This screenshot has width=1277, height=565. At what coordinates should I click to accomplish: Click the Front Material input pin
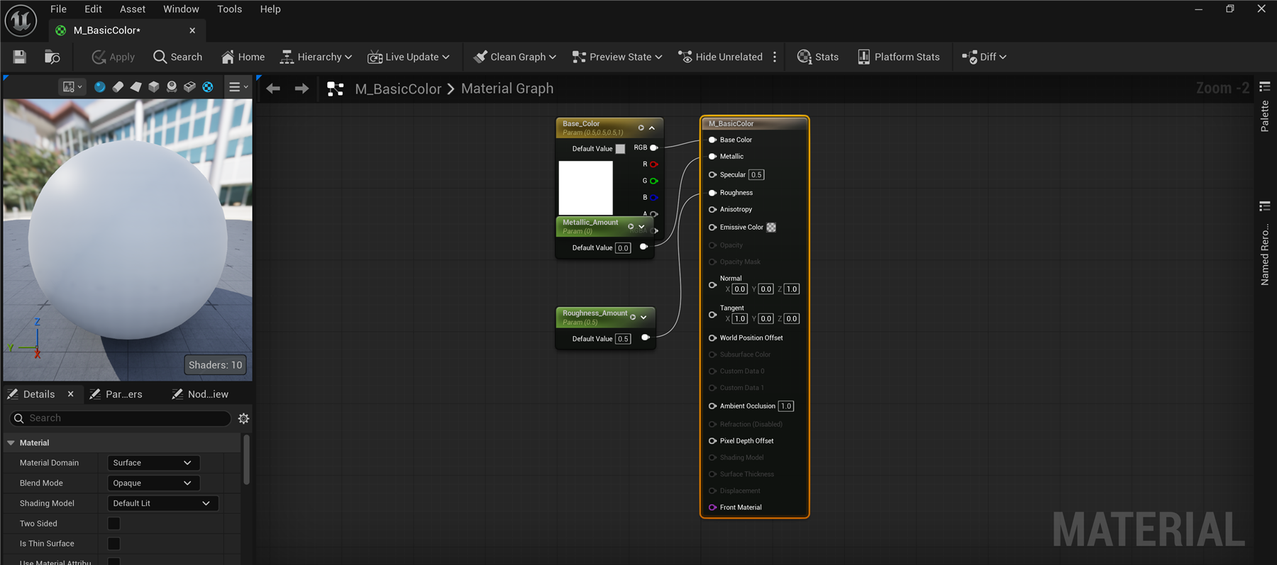click(712, 508)
